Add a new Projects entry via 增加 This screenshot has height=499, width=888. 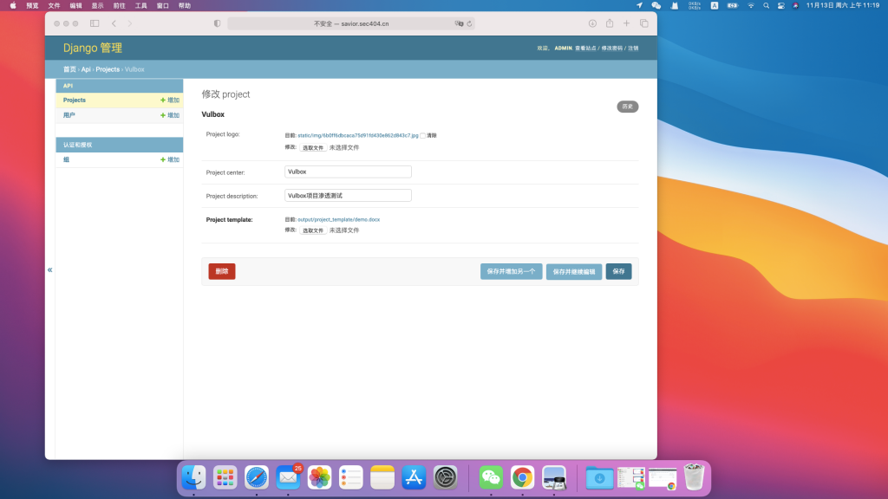tap(170, 100)
